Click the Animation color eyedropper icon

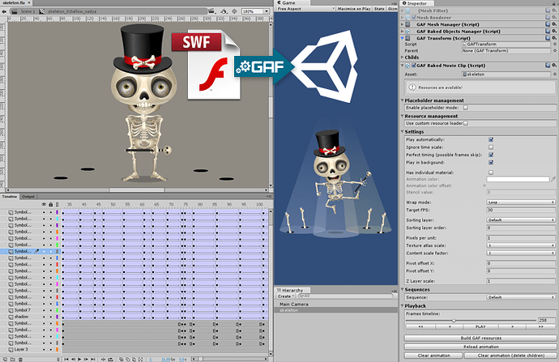(553, 179)
